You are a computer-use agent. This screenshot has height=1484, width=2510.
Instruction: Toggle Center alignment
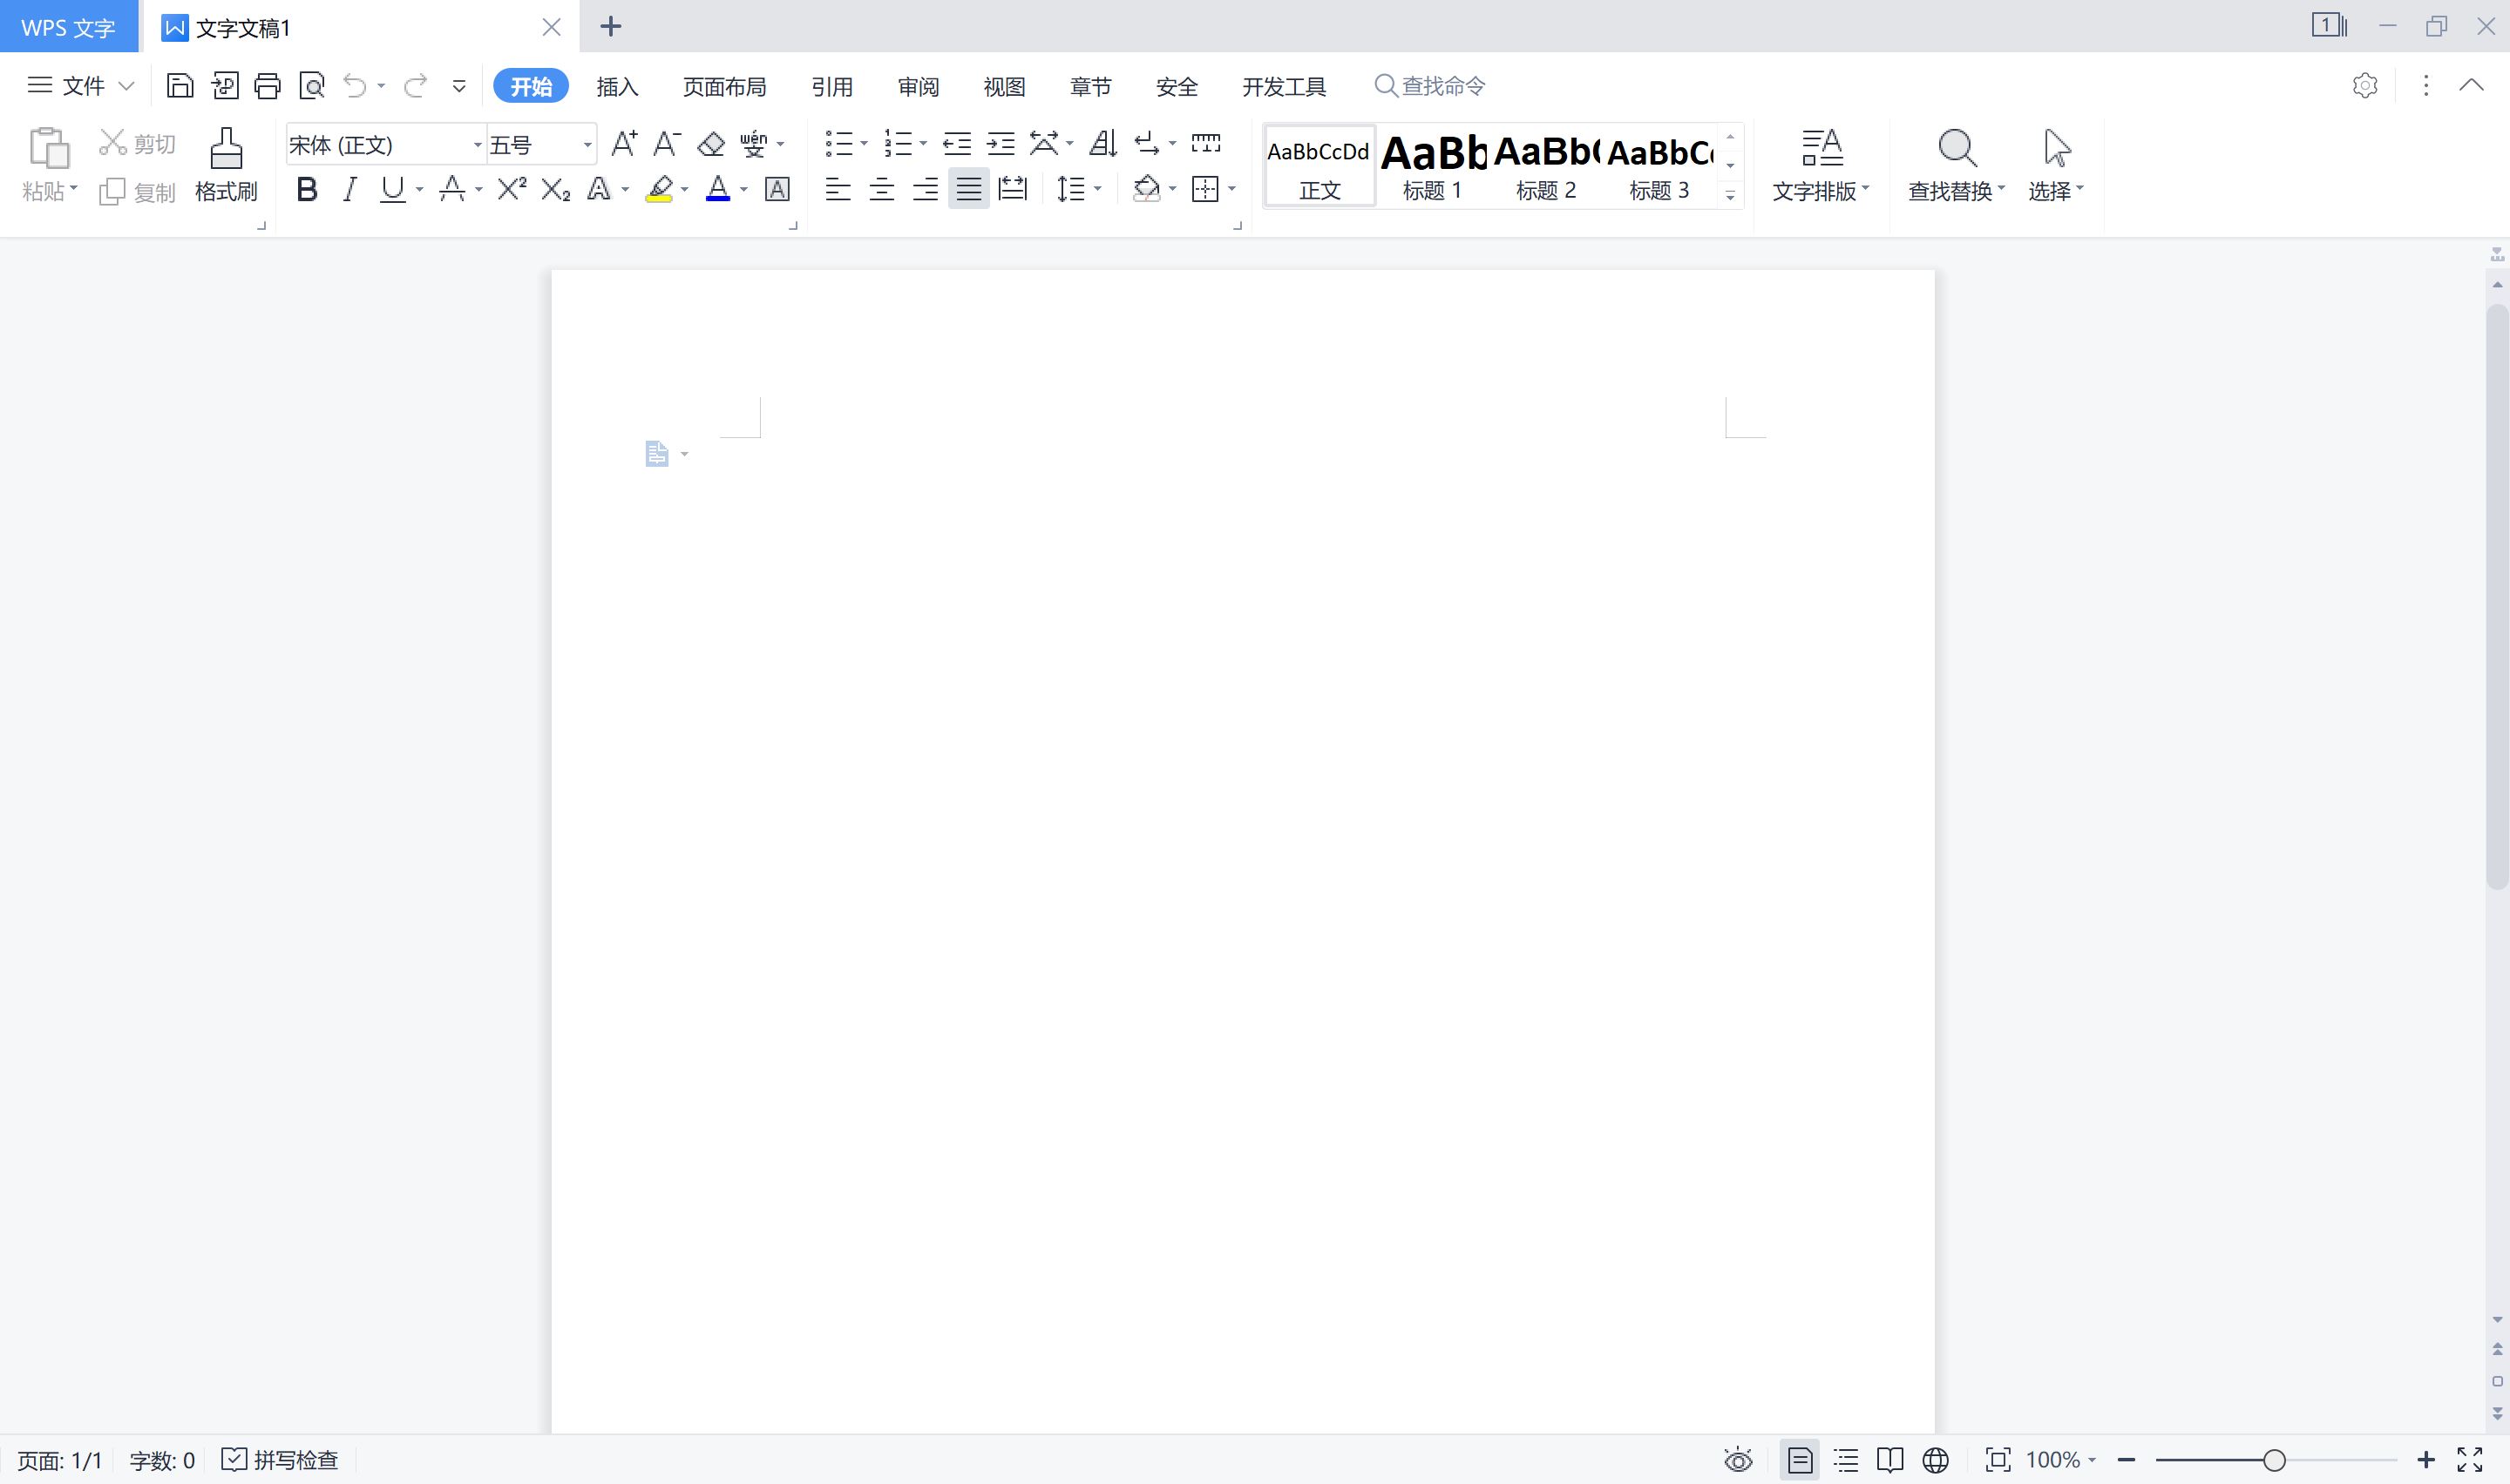(x=881, y=189)
